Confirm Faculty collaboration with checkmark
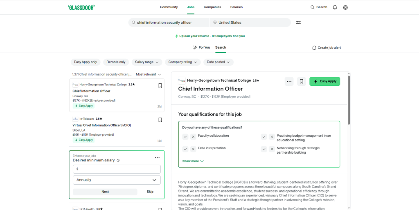 tap(185, 137)
